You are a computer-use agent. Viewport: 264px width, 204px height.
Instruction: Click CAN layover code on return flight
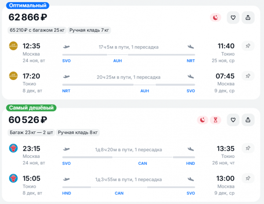click(119, 193)
